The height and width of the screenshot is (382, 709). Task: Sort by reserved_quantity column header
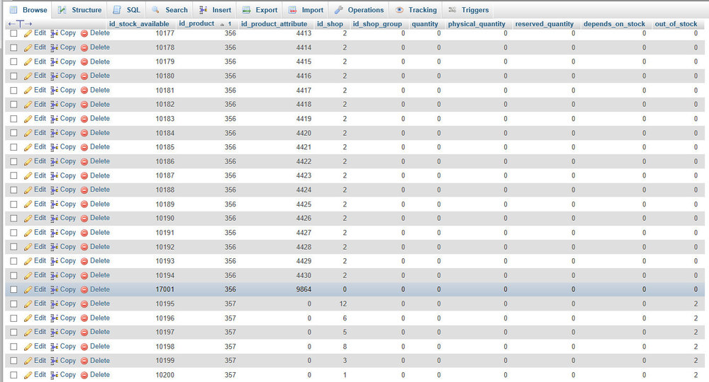click(545, 24)
